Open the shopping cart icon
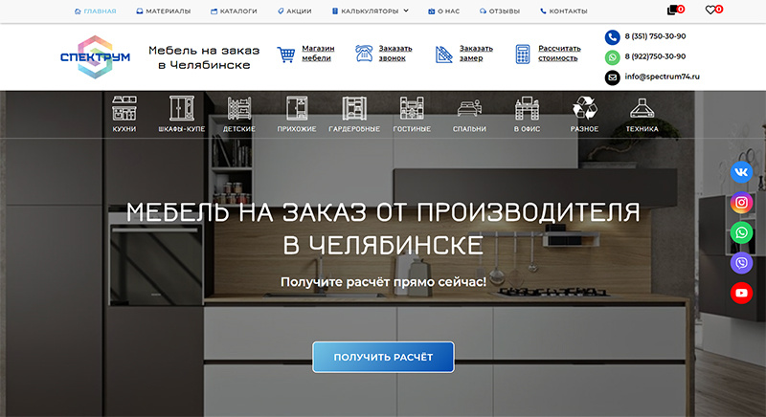 pos(676,10)
